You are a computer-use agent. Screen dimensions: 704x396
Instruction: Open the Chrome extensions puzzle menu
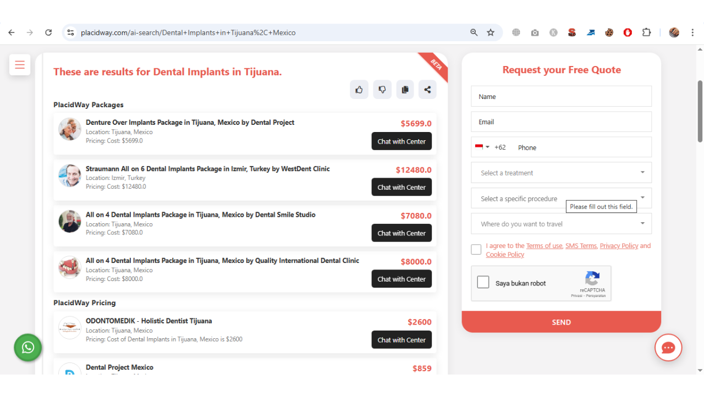(x=646, y=32)
